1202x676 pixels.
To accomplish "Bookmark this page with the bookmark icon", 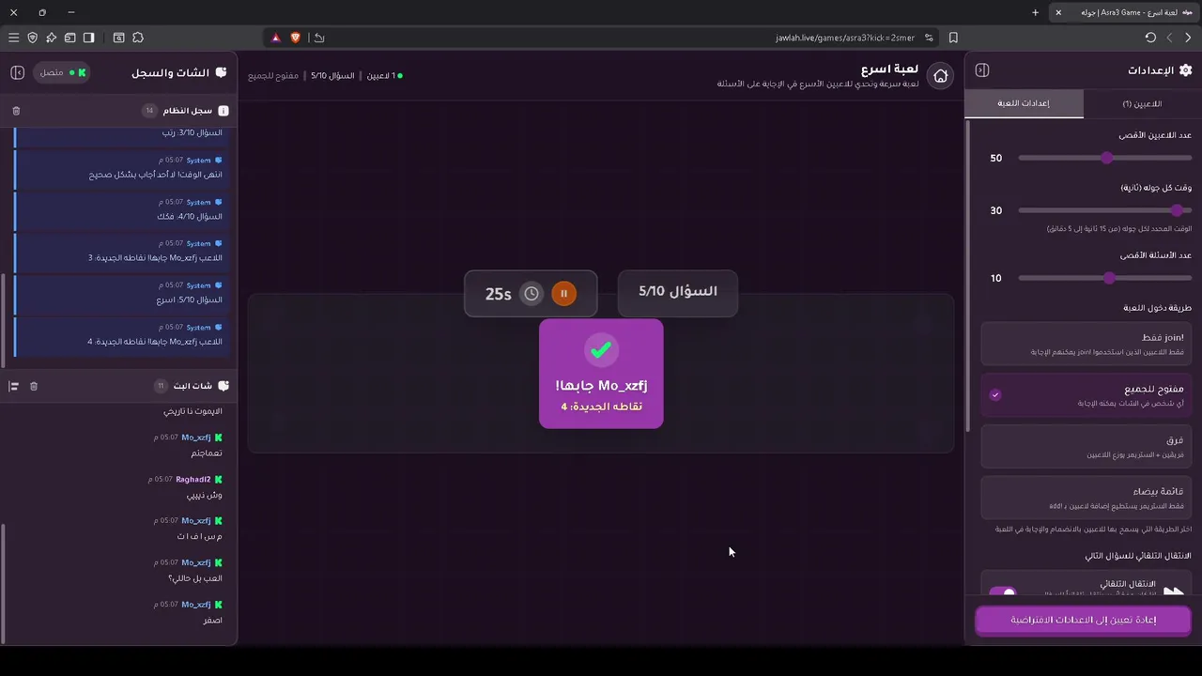I will click(953, 38).
